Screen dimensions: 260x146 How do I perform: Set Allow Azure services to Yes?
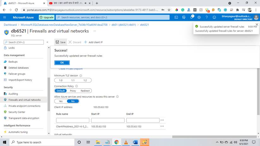[x=61, y=101]
